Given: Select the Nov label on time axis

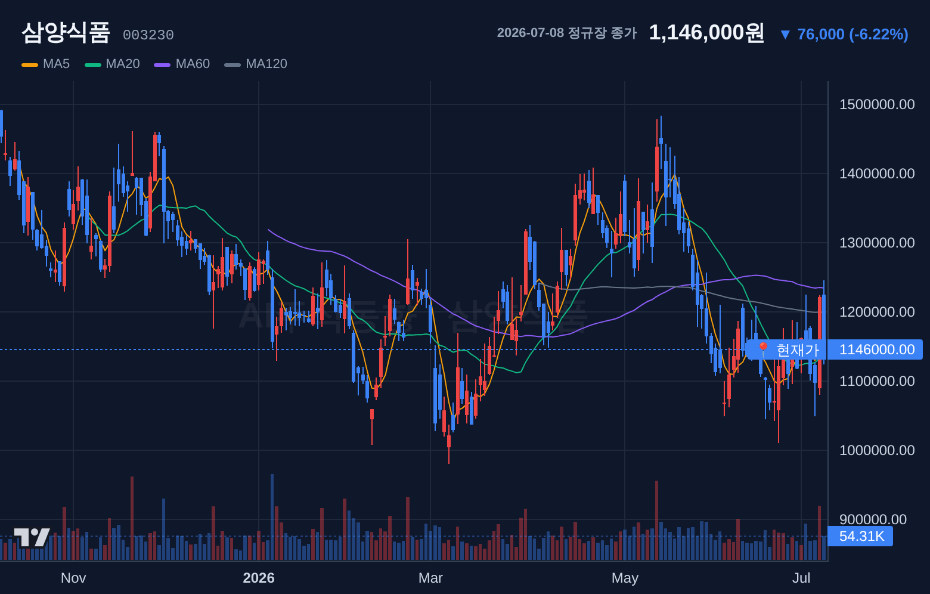Looking at the screenshot, I should [x=73, y=578].
